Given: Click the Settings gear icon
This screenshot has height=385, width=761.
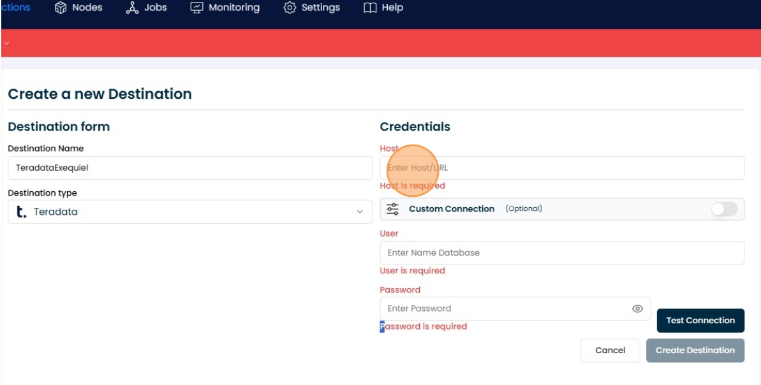Looking at the screenshot, I should point(290,8).
